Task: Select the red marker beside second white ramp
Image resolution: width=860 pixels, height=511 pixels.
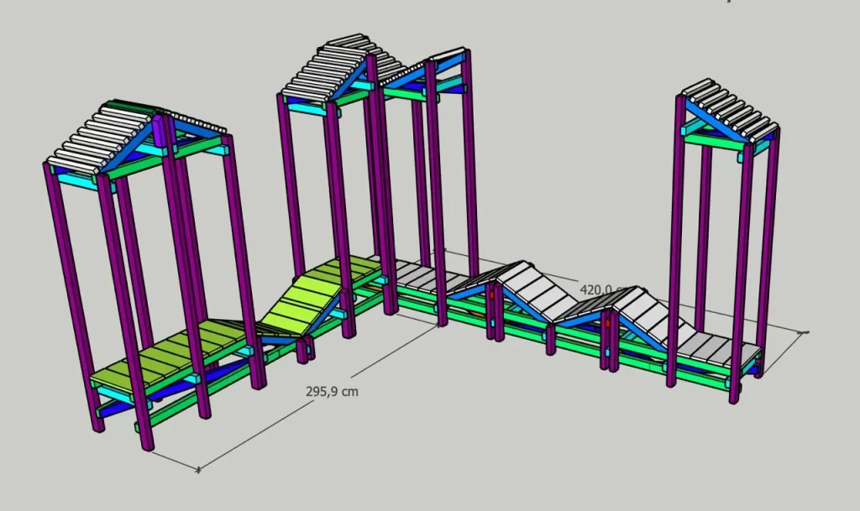Action: click(609, 323)
